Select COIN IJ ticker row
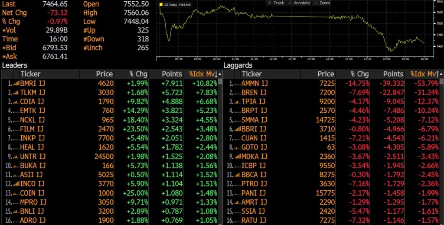 pyautogui.click(x=32, y=193)
